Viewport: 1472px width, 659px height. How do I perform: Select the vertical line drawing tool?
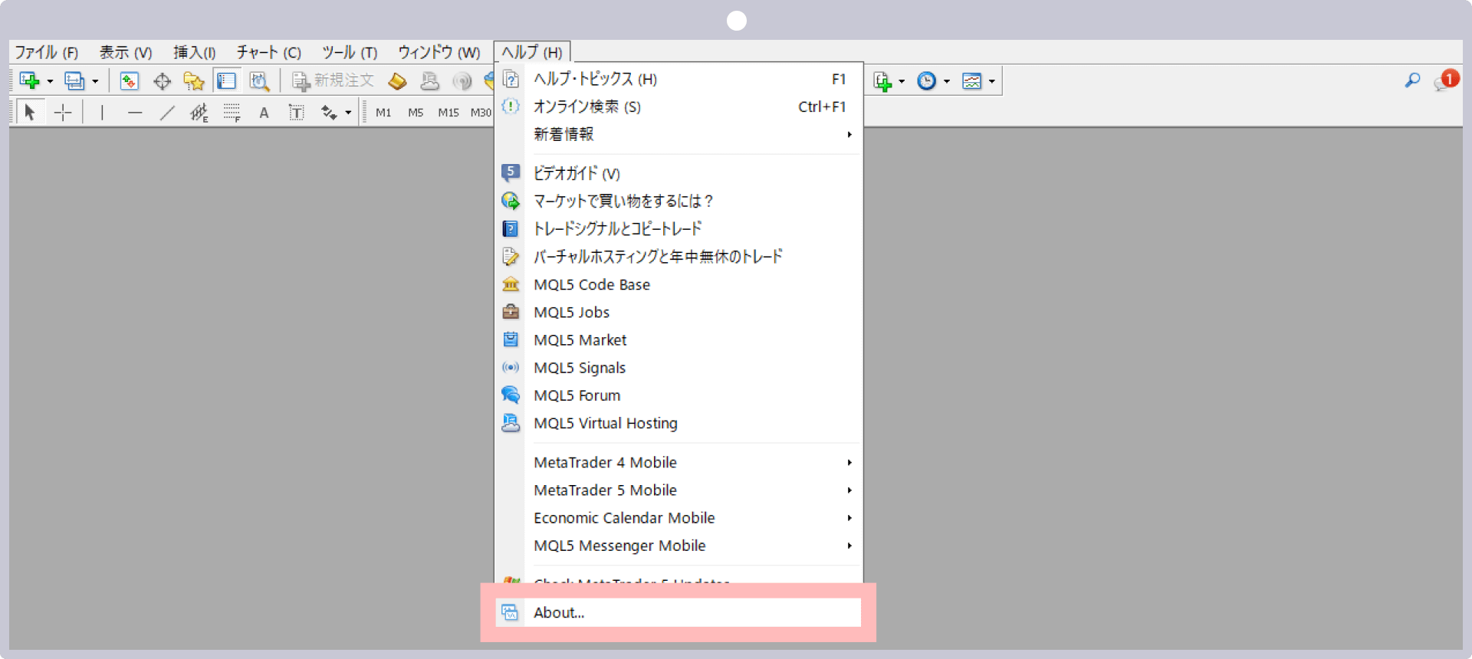point(102,113)
